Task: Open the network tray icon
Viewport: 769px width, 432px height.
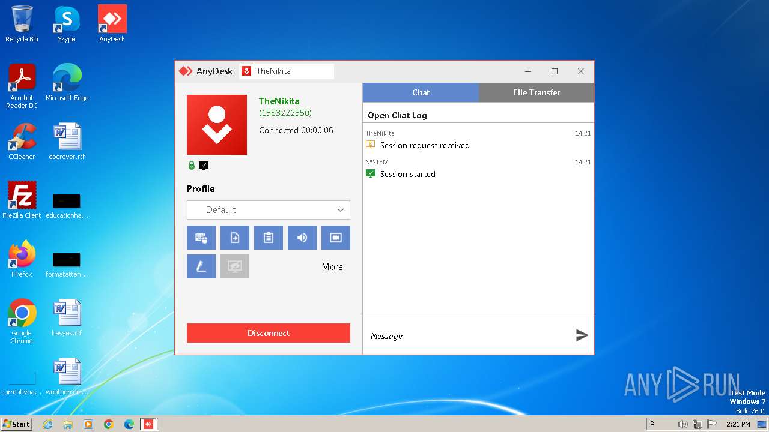Action: pyautogui.click(x=698, y=424)
